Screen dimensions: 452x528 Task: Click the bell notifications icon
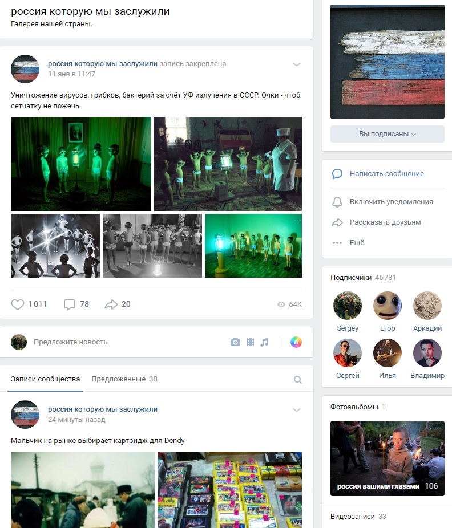(x=337, y=202)
